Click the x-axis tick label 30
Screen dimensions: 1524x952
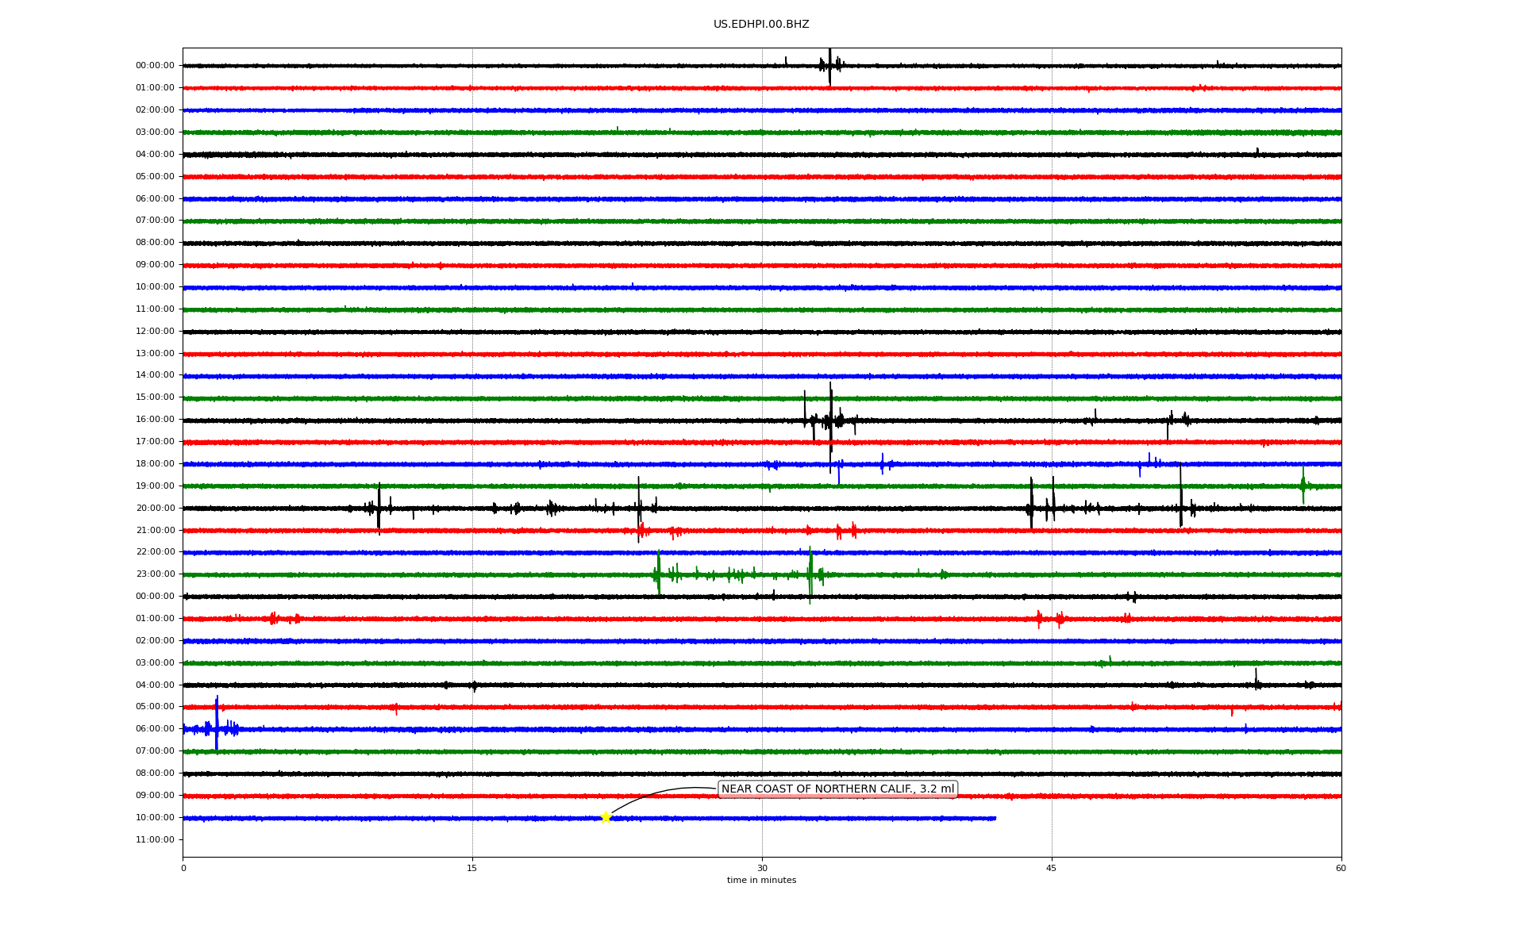click(762, 868)
